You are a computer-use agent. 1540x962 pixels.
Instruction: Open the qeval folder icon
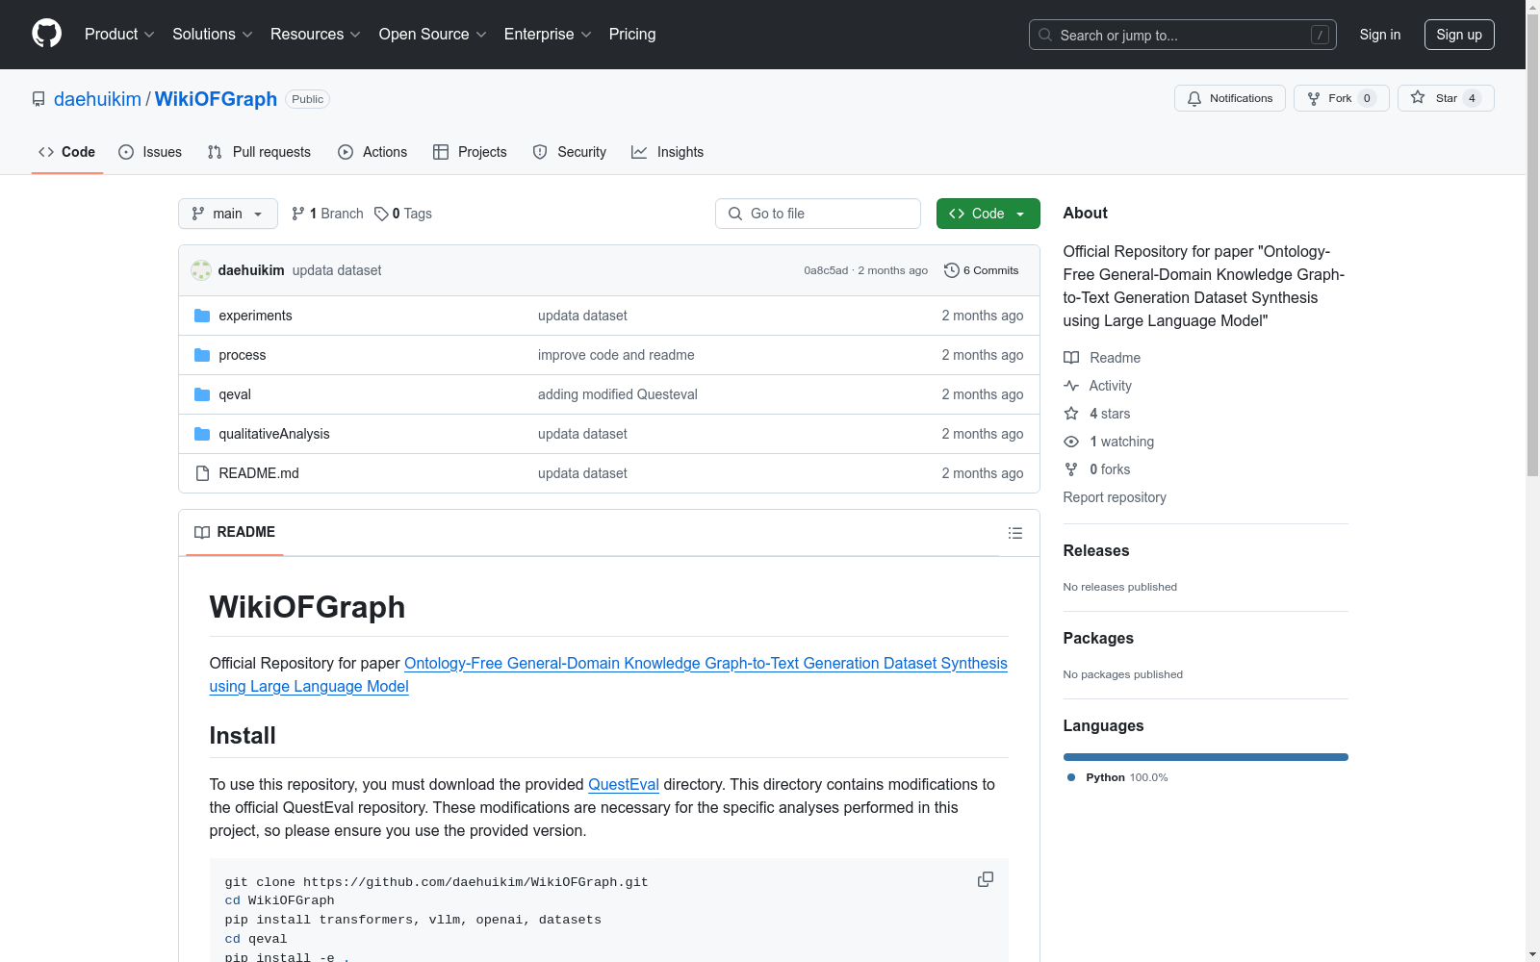pos(202,394)
